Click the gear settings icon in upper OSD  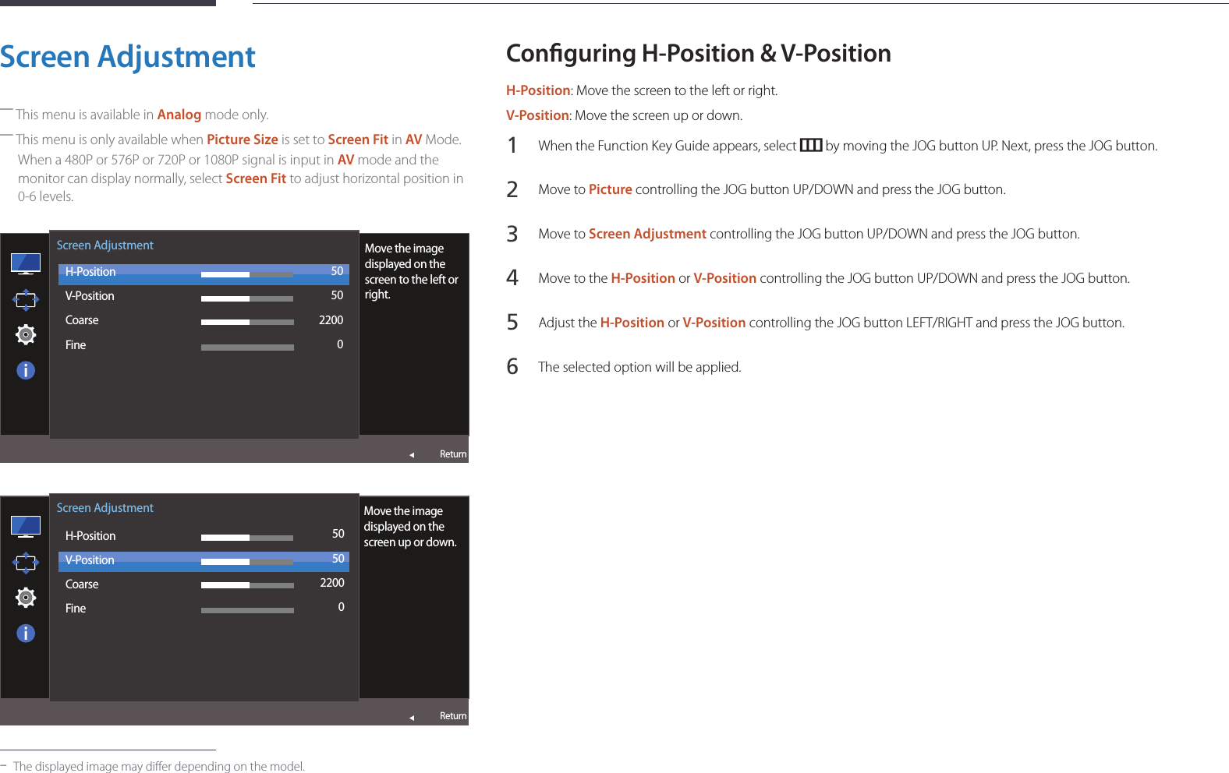(x=26, y=334)
